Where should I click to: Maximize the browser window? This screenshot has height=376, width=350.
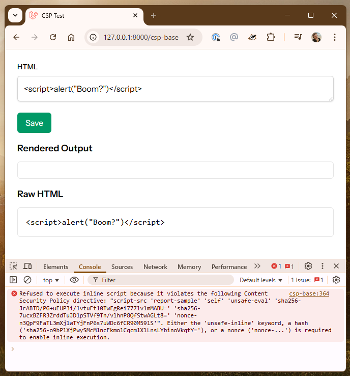pyautogui.click(x=311, y=15)
